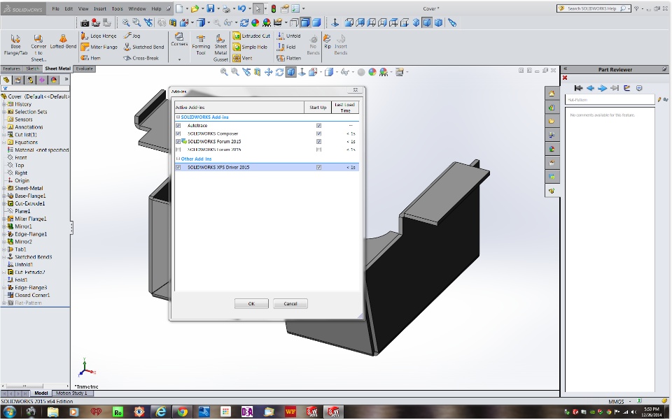Expand the Base-Flange1 feature node
Screen dimensions: 672x420
4,196
